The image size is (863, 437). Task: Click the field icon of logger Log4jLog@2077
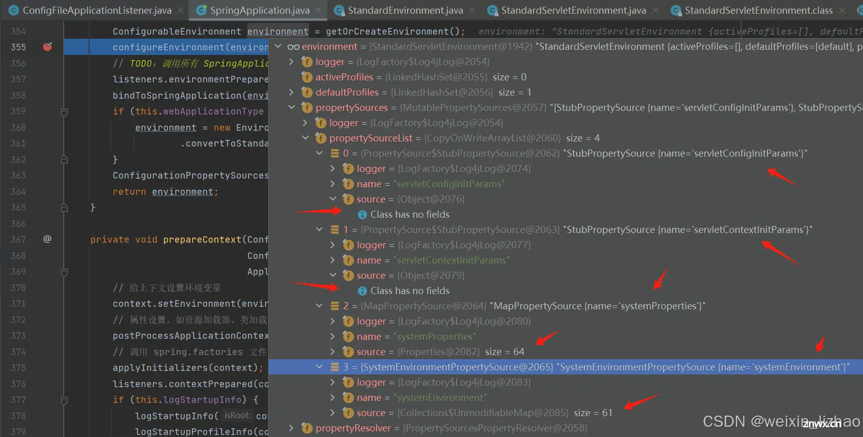coord(348,245)
